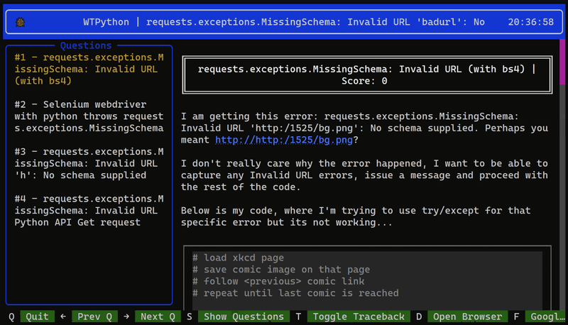Click the left arrow key hint
The width and height of the screenshot is (568, 325).
[x=63, y=316]
